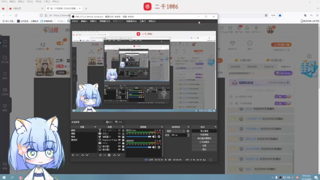
Task: Open the 渐变 transition dropdown
Action: coord(176,131)
